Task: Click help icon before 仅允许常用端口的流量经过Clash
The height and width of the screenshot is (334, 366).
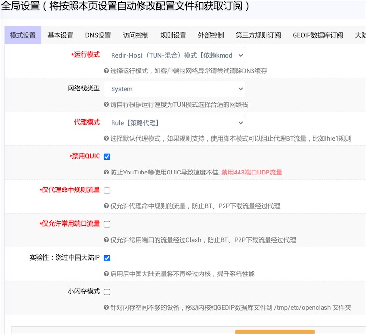Action: point(106,240)
